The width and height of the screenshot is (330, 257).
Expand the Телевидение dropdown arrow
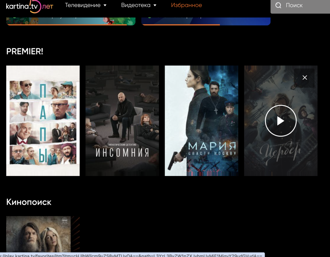pos(105,5)
